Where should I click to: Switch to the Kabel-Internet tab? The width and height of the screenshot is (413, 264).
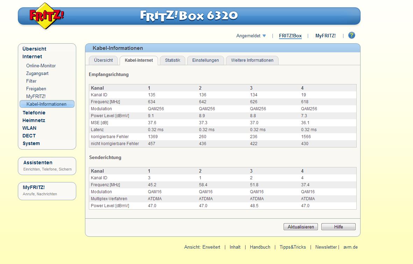(x=139, y=60)
